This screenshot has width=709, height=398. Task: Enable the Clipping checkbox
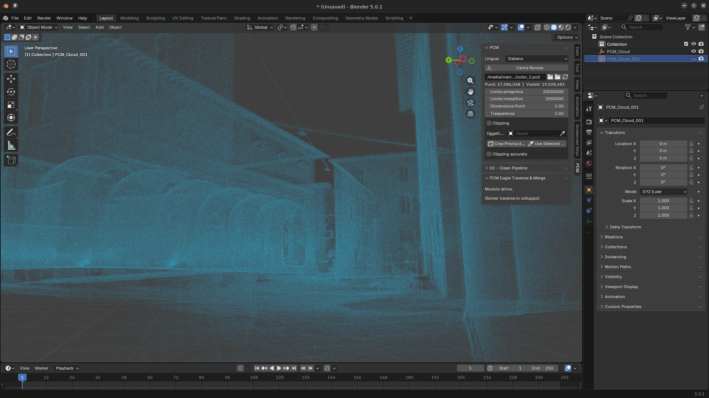[x=489, y=123]
